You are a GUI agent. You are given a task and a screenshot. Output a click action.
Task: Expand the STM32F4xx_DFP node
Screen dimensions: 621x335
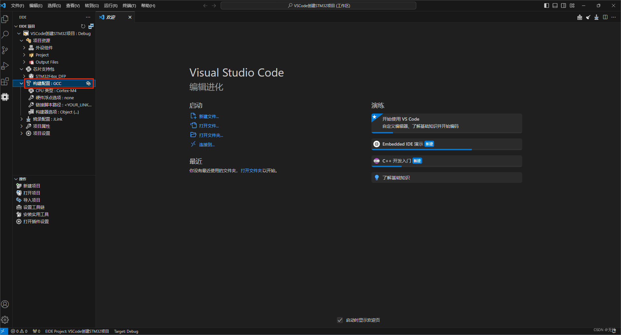(24, 76)
